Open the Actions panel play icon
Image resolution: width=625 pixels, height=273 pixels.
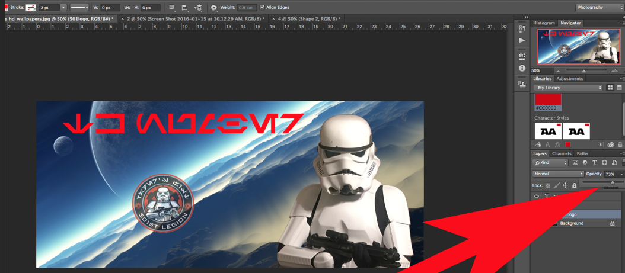(522, 41)
